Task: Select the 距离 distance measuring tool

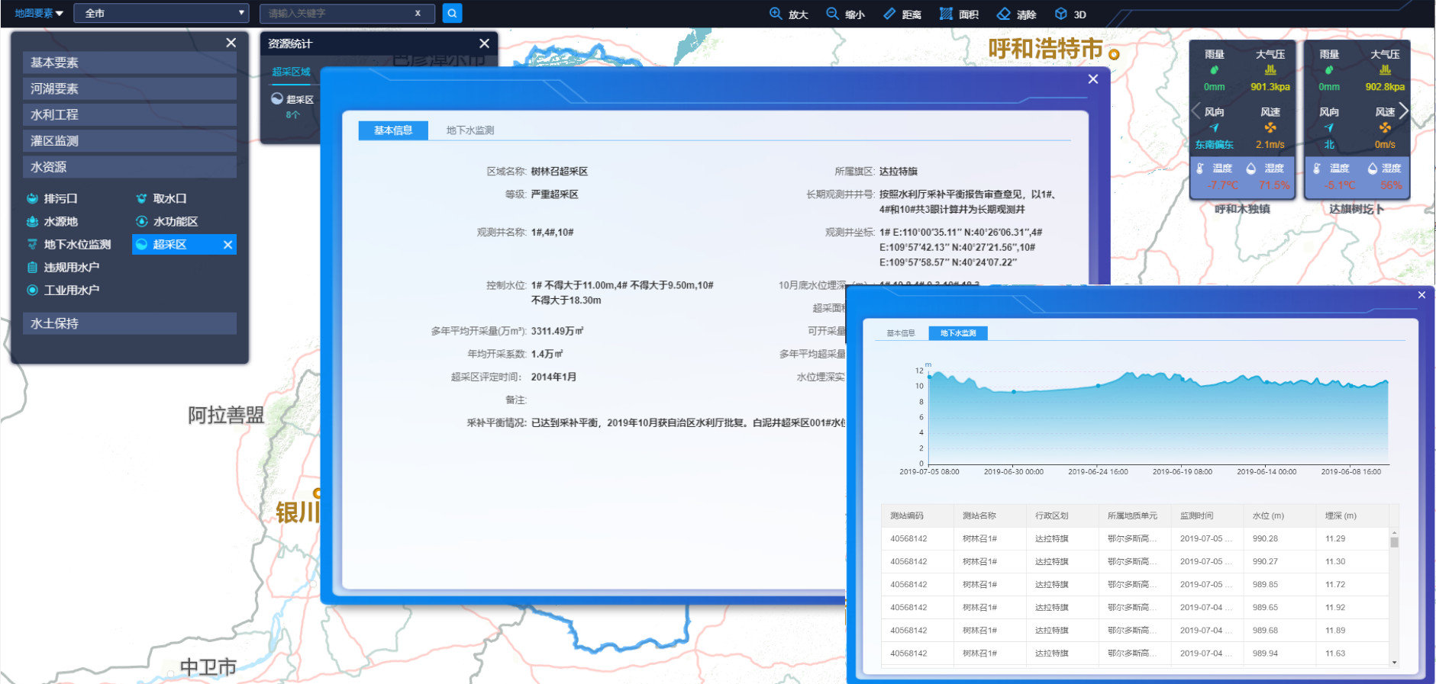Action: click(x=902, y=14)
